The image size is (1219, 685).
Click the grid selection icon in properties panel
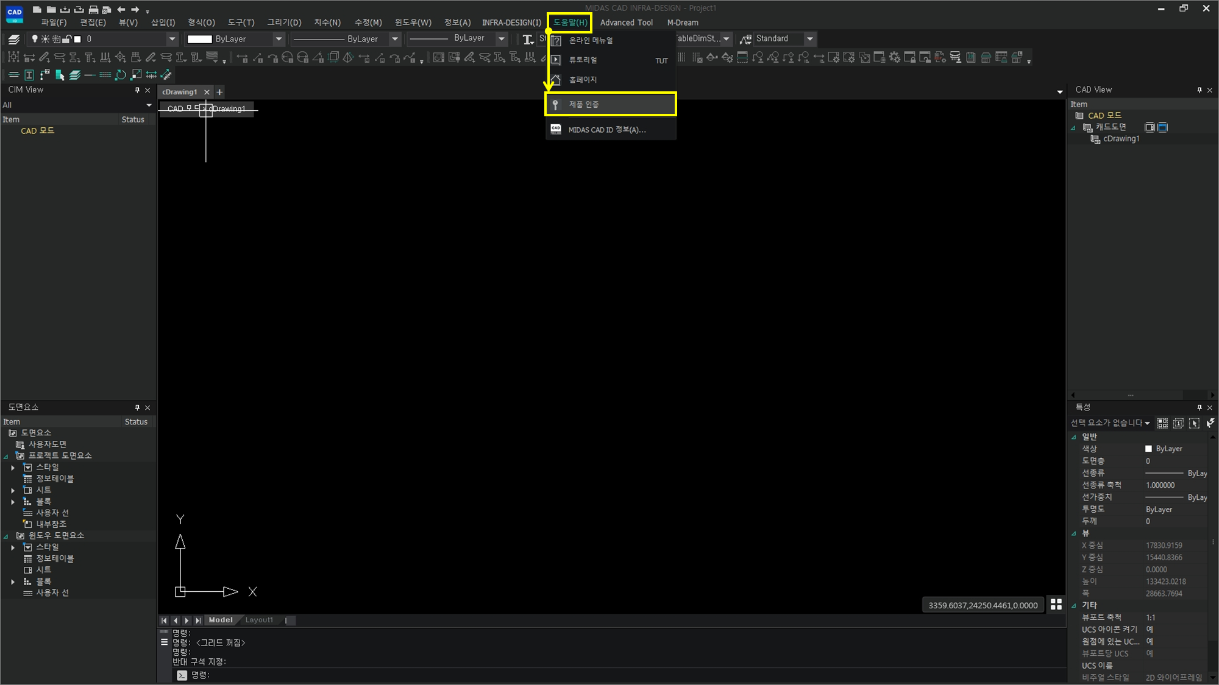click(1162, 423)
